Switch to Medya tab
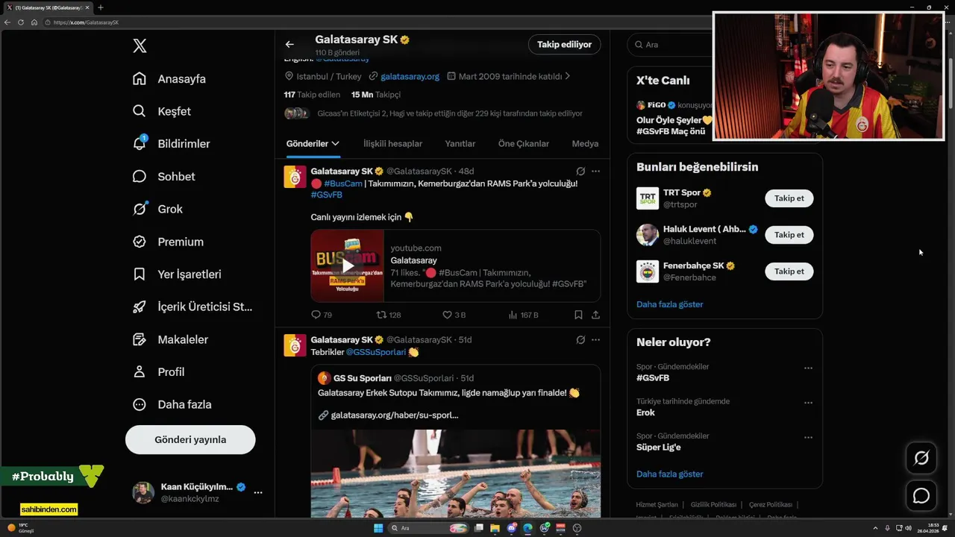The image size is (955, 537). [x=585, y=143]
